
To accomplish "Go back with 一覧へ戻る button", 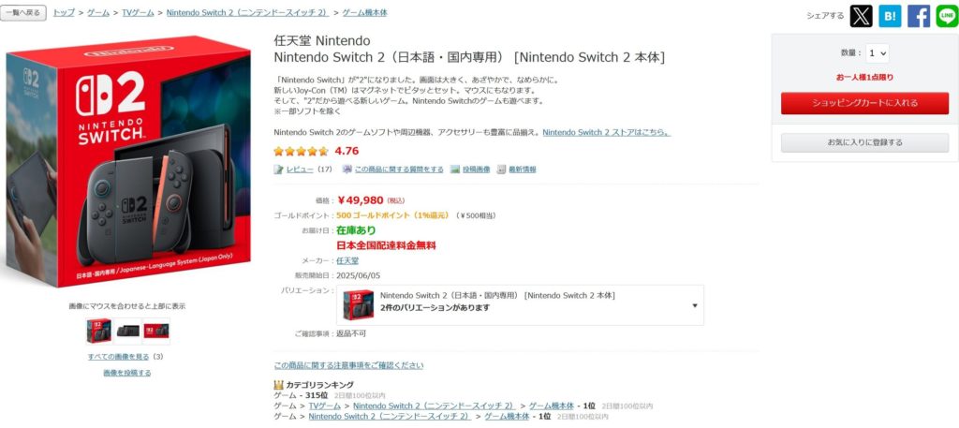I will pos(23,12).
